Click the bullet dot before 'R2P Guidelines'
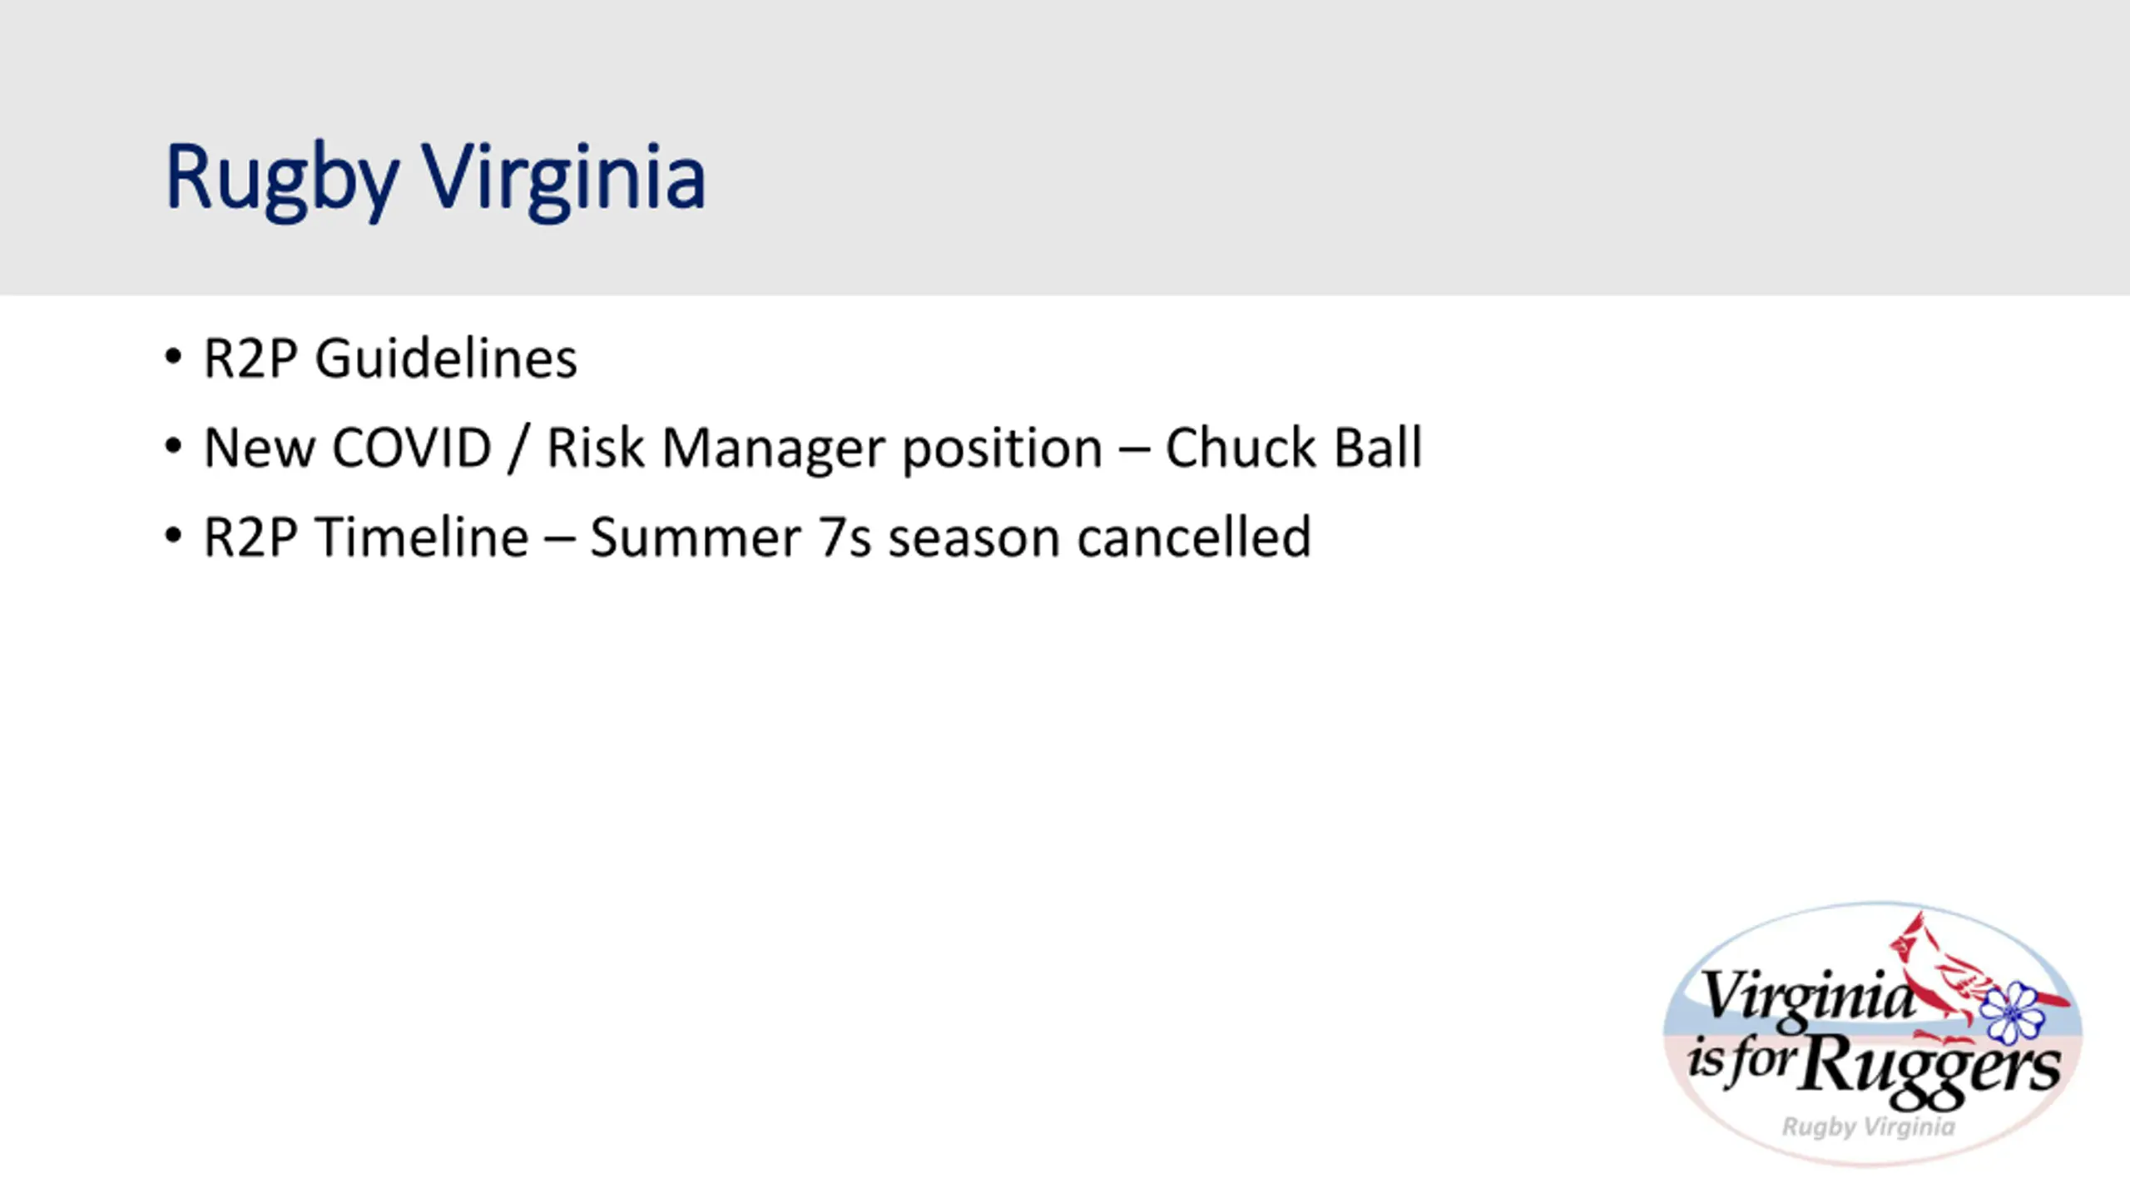 pyautogui.click(x=173, y=356)
